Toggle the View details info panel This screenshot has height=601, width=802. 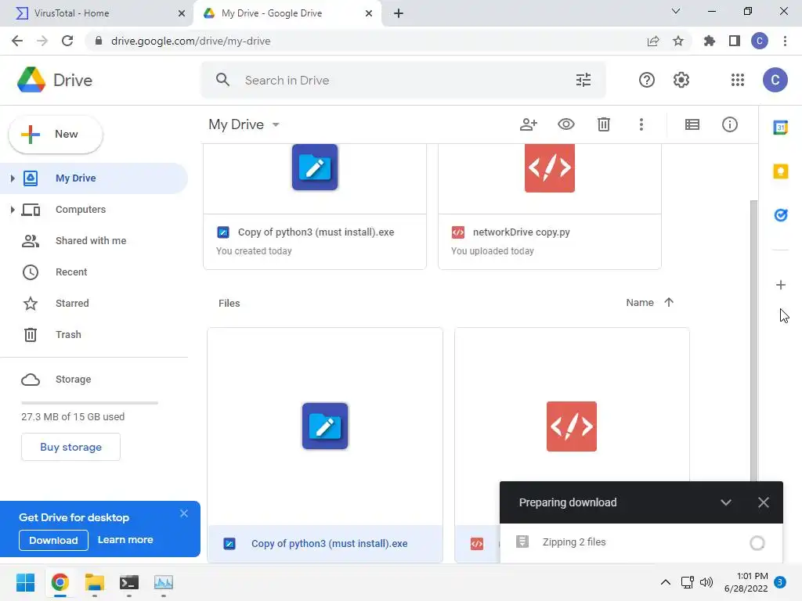point(729,124)
